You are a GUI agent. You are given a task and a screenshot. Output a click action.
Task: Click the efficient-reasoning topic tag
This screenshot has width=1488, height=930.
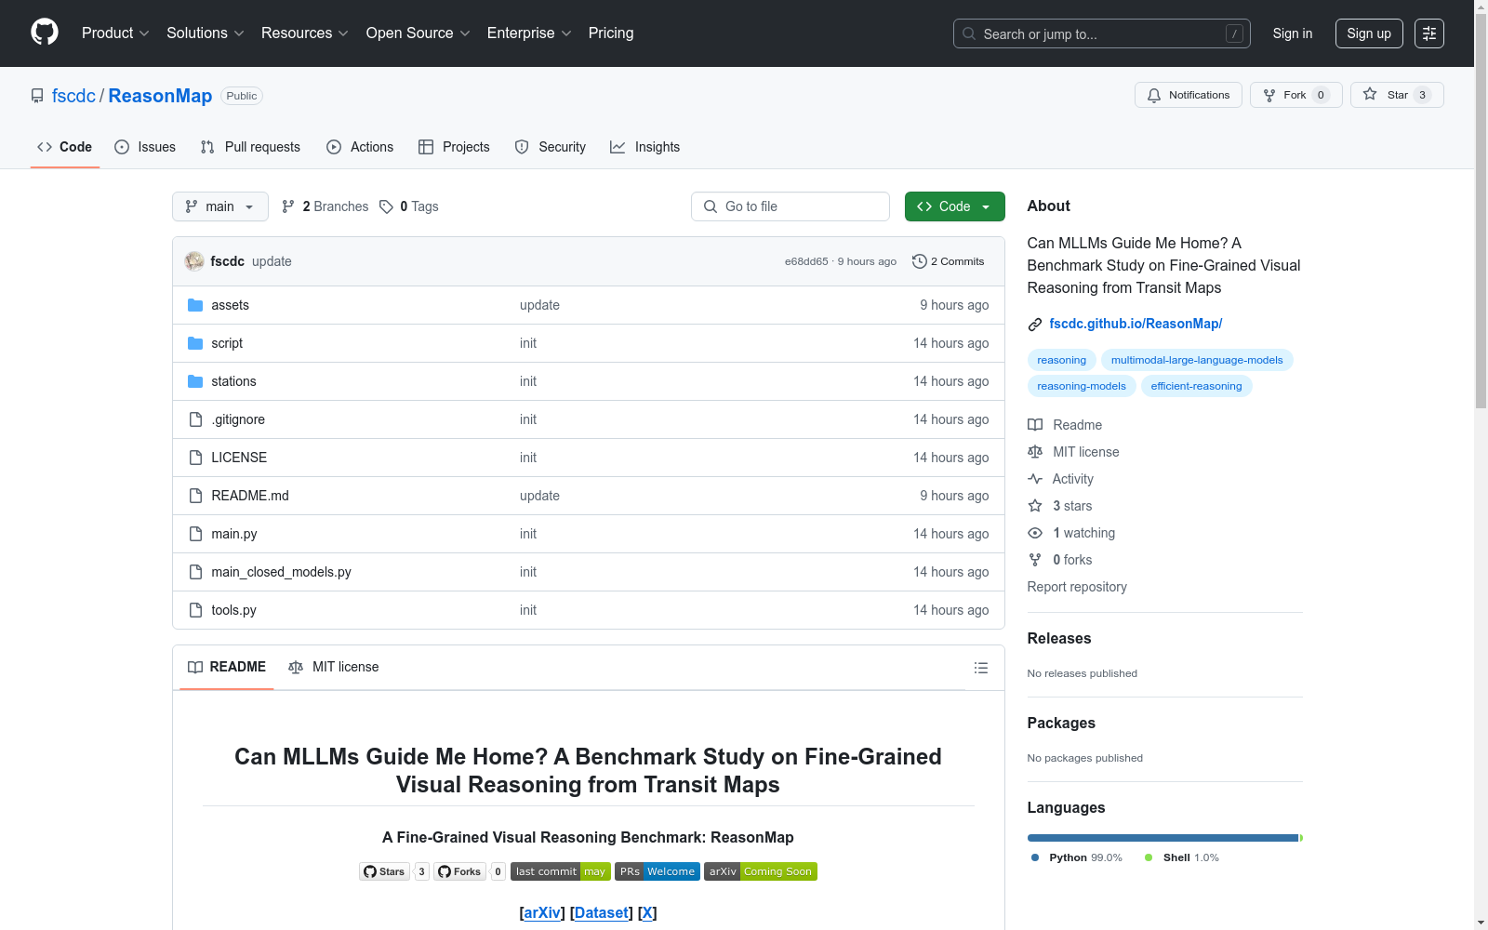(x=1196, y=386)
